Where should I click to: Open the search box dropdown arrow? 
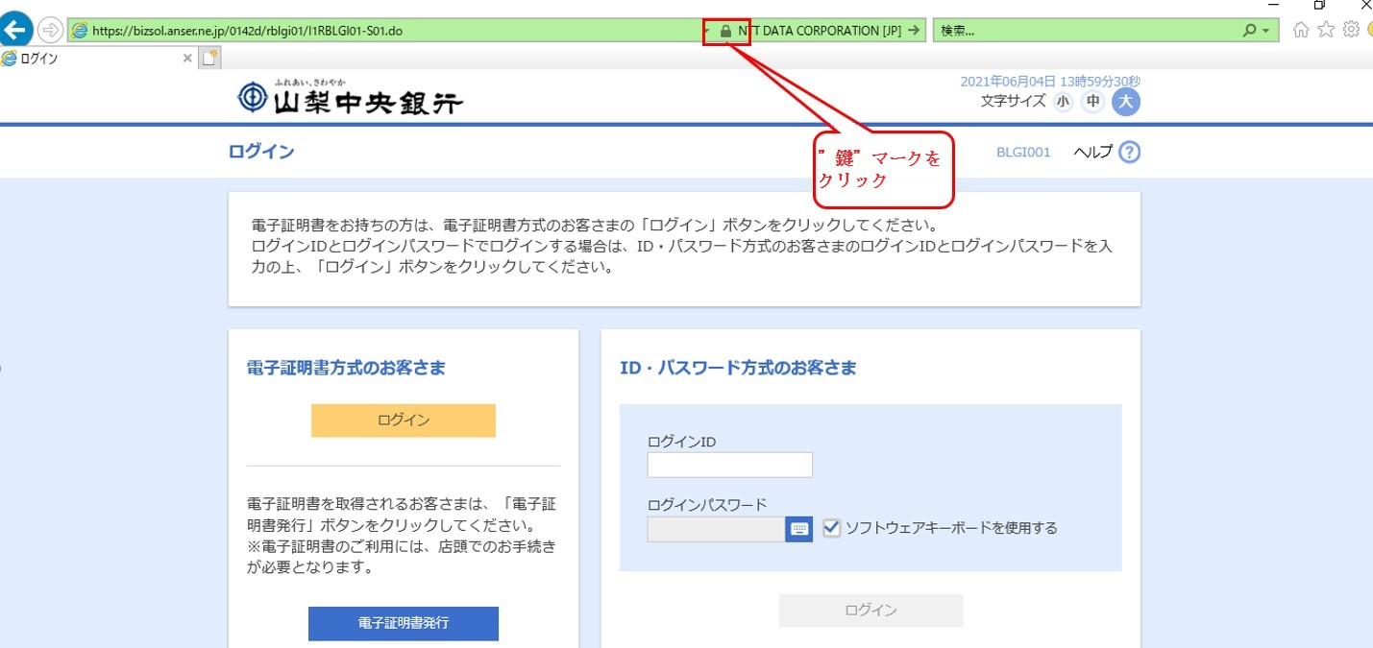(x=1264, y=30)
